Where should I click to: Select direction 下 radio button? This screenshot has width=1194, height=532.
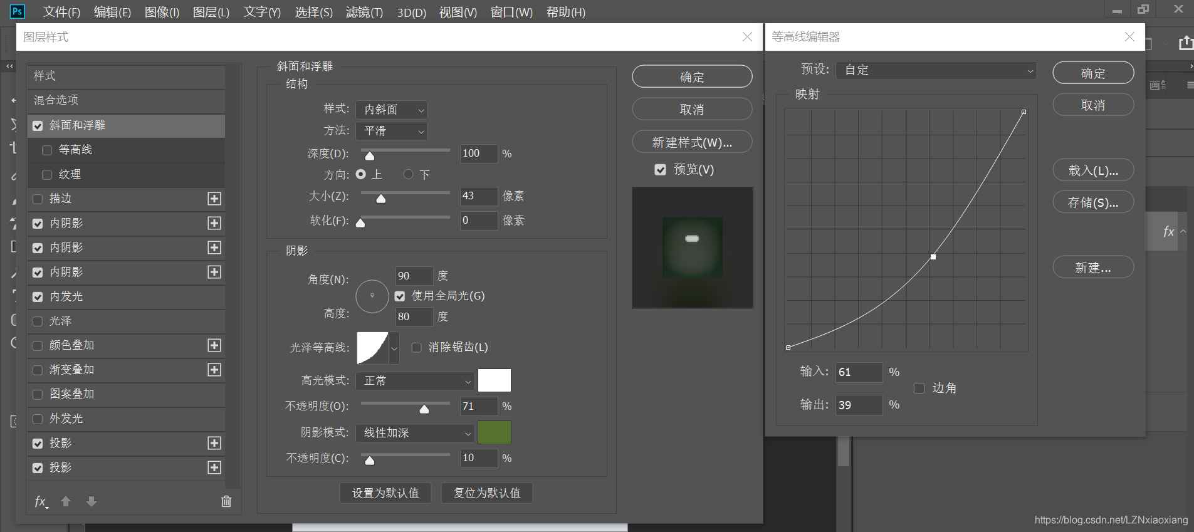409,174
